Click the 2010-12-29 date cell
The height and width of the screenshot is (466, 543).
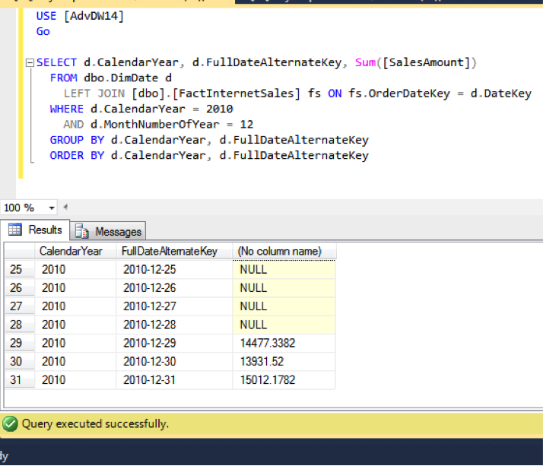click(174, 343)
